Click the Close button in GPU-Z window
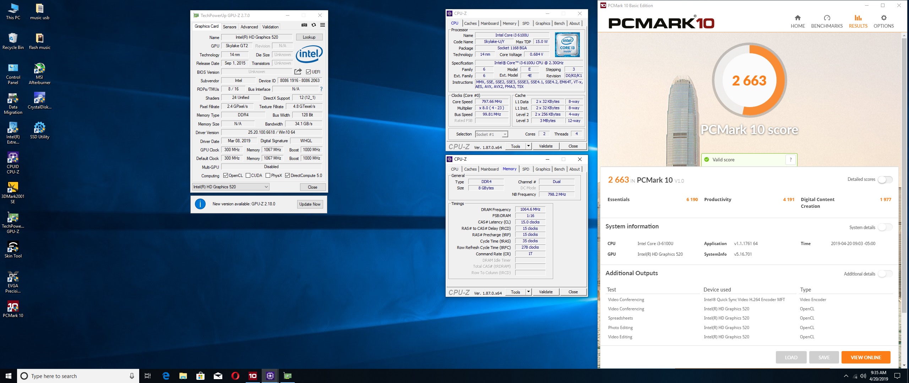 (312, 187)
